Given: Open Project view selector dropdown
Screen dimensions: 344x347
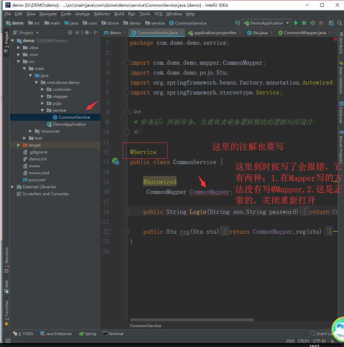Looking at the screenshot, I should [26, 32].
